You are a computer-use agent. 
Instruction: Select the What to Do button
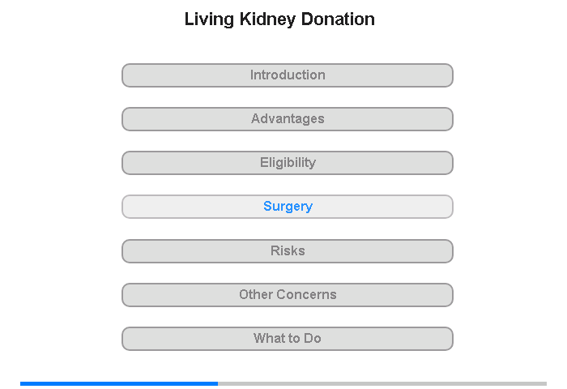click(x=288, y=339)
